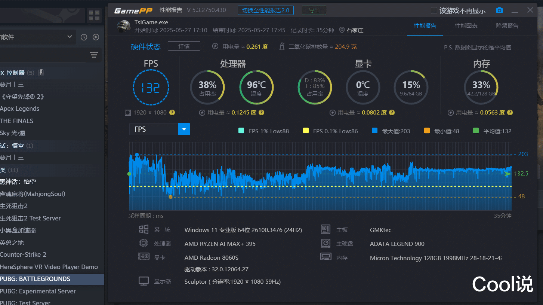Click the FPS resolution question mark helper
543x305 pixels.
(172, 112)
